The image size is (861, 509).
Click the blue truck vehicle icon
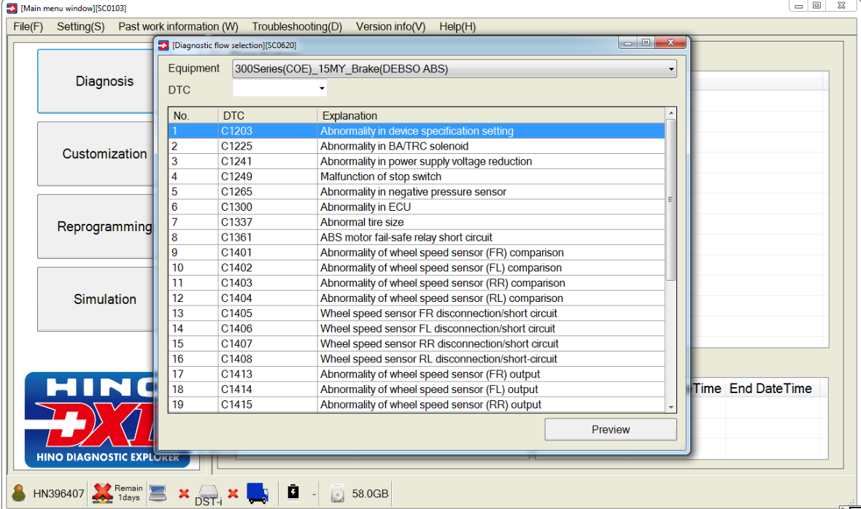pos(258,494)
